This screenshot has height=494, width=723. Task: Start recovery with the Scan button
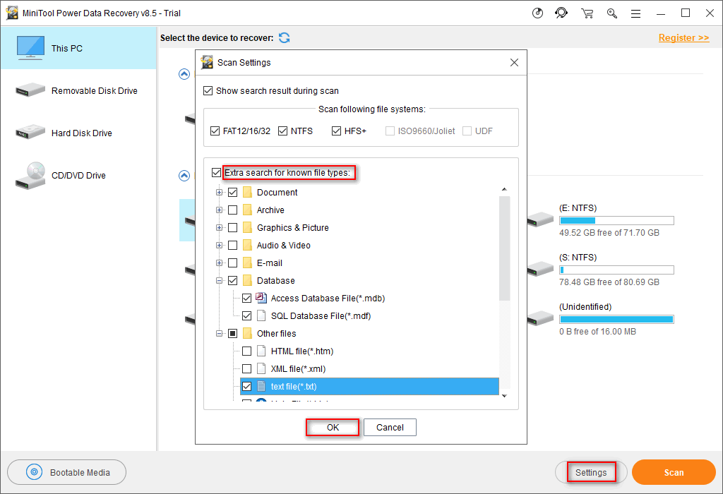pos(674,472)
